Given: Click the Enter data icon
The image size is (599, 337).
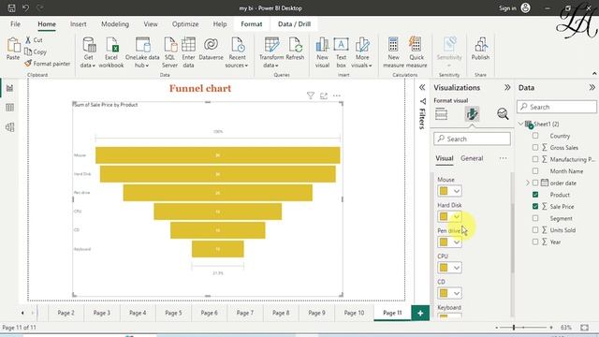Looking at the screenshot, I should click(x=188, y=45).
